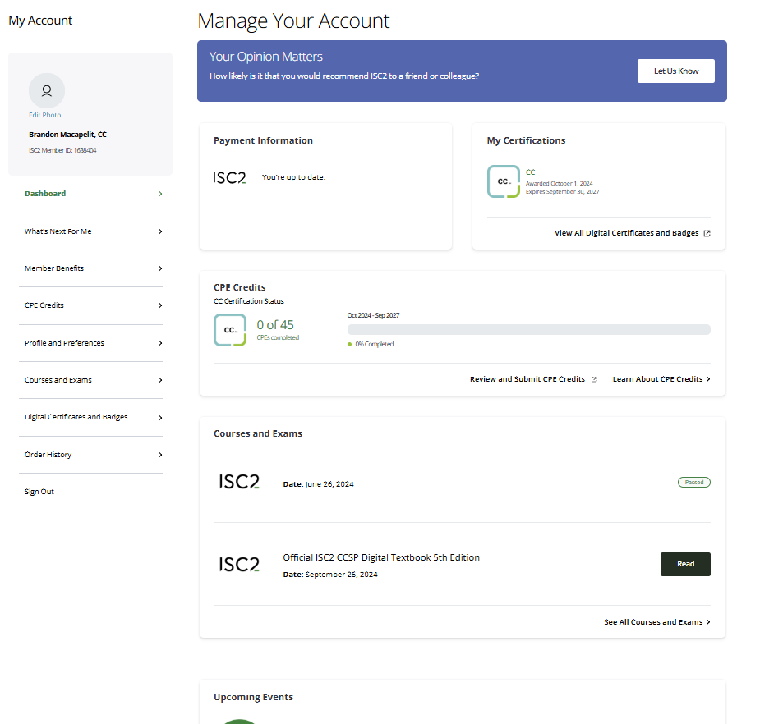Open the CPE Credits sidebar menu item
This screenshot has height=724, width=760.
pos(44,305)
